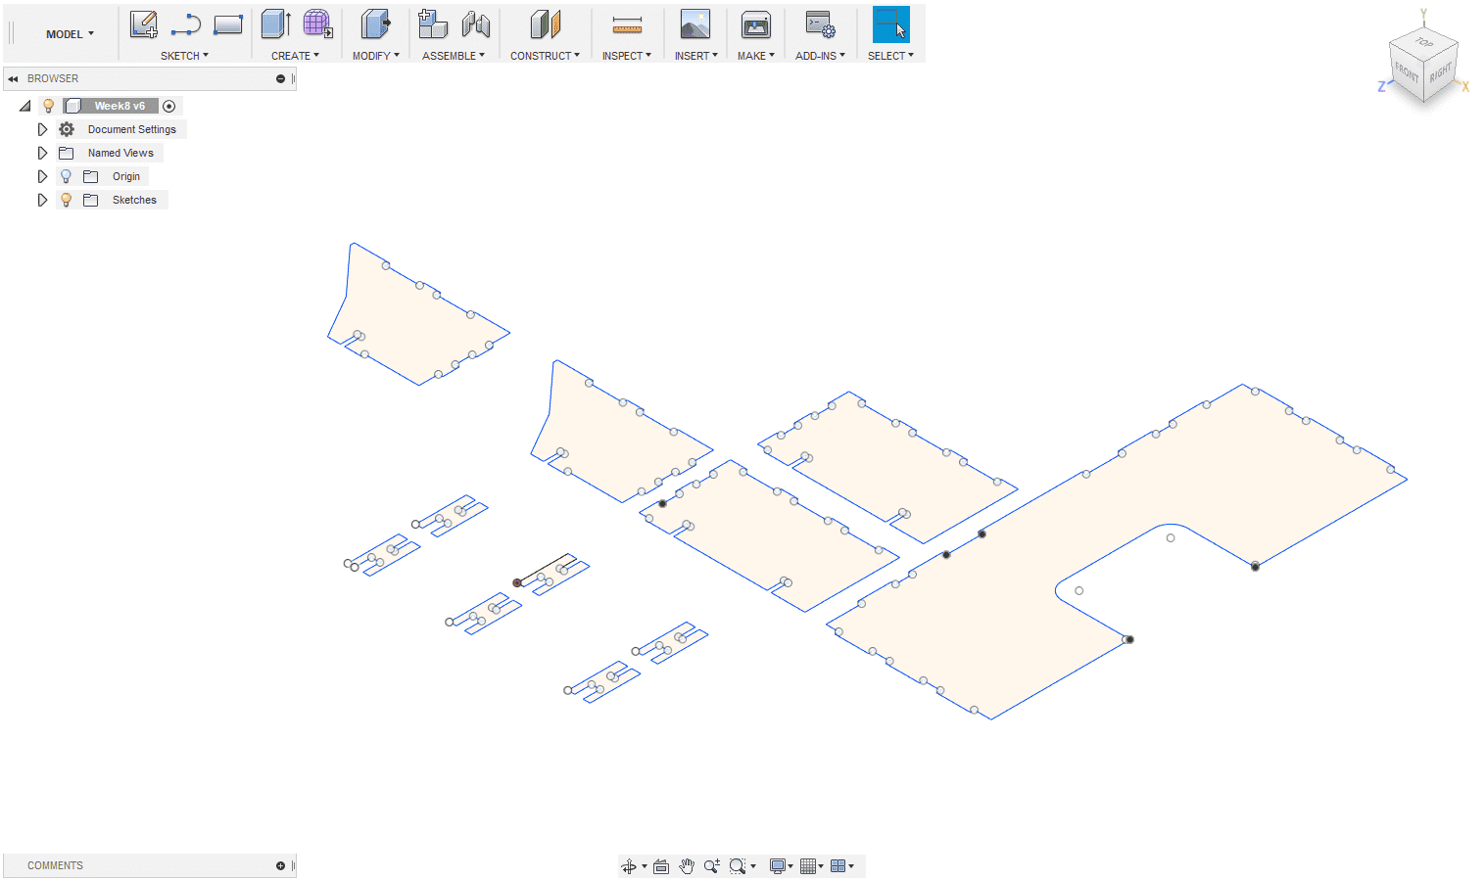Click the Look At navigation icon

pyautogui.click(x=661, y=866)
